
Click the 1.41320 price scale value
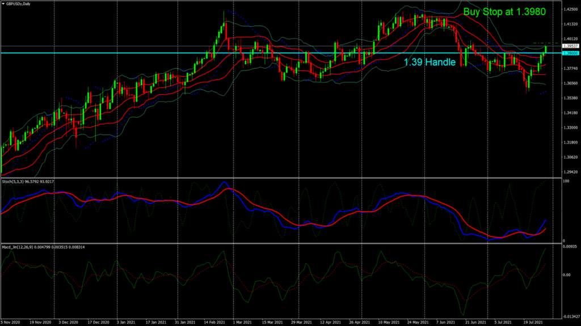tap(571, 24)
